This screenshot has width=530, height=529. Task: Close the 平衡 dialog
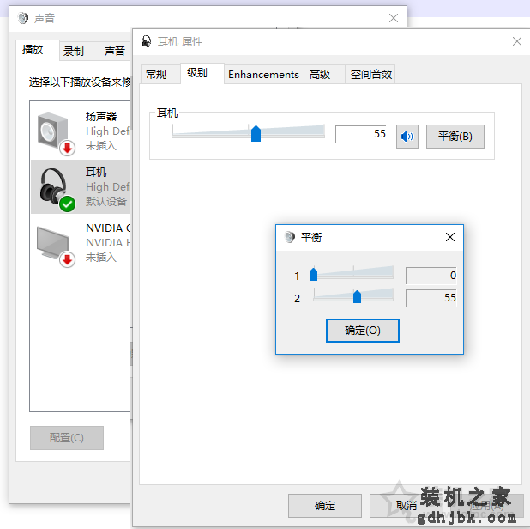click(450, 237)
